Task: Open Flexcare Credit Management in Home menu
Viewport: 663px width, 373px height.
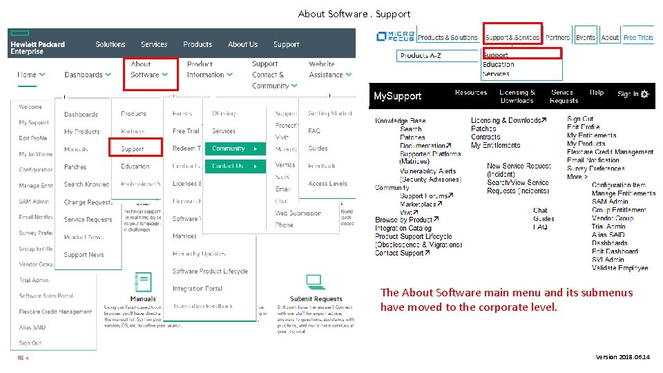Action: tap(55, 312)
